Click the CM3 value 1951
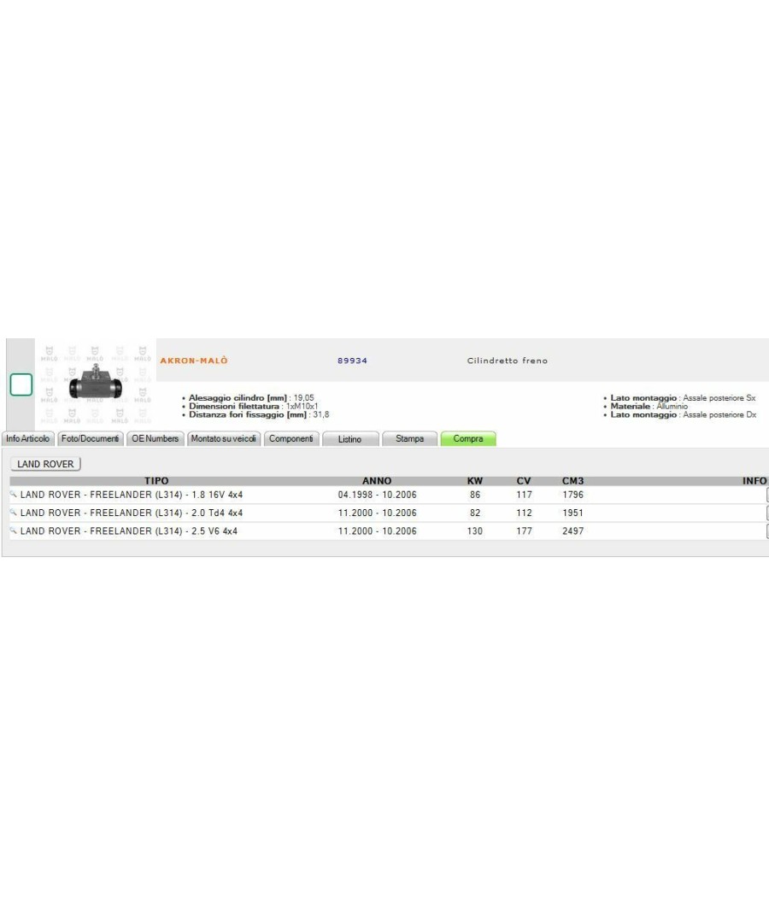This screenshot has width=769, height=897. 572,513
